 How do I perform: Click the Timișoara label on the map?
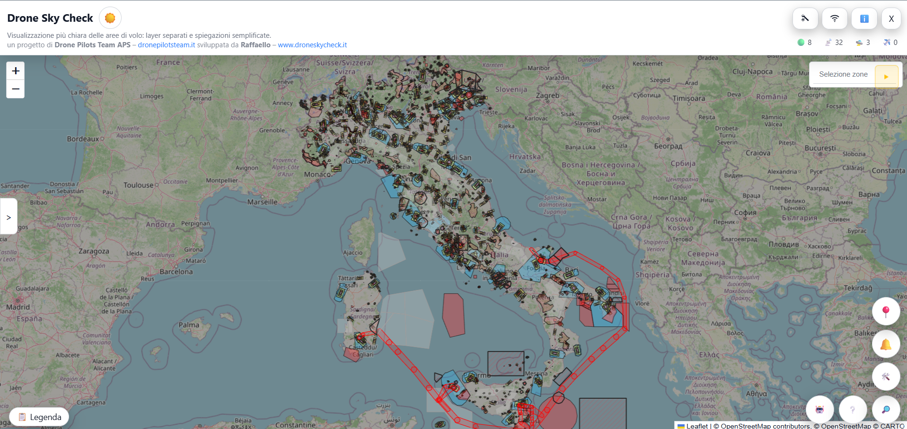[x=689, y=98]
